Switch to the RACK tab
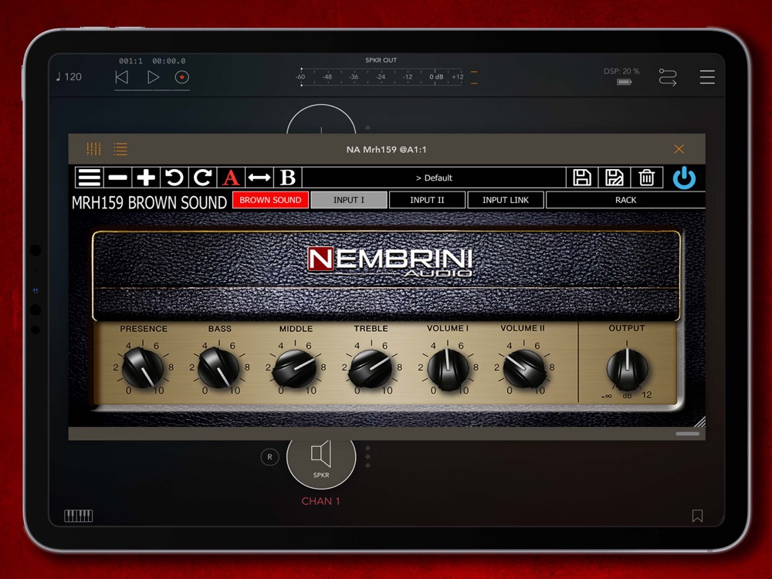The width and height of the screenshot is (772, 579). 625,200
